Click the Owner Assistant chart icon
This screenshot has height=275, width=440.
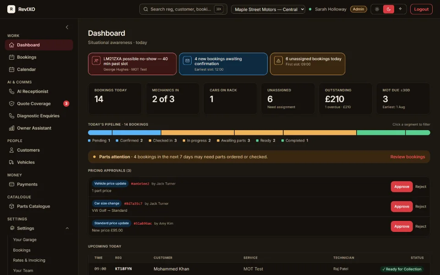pos(11,128)
